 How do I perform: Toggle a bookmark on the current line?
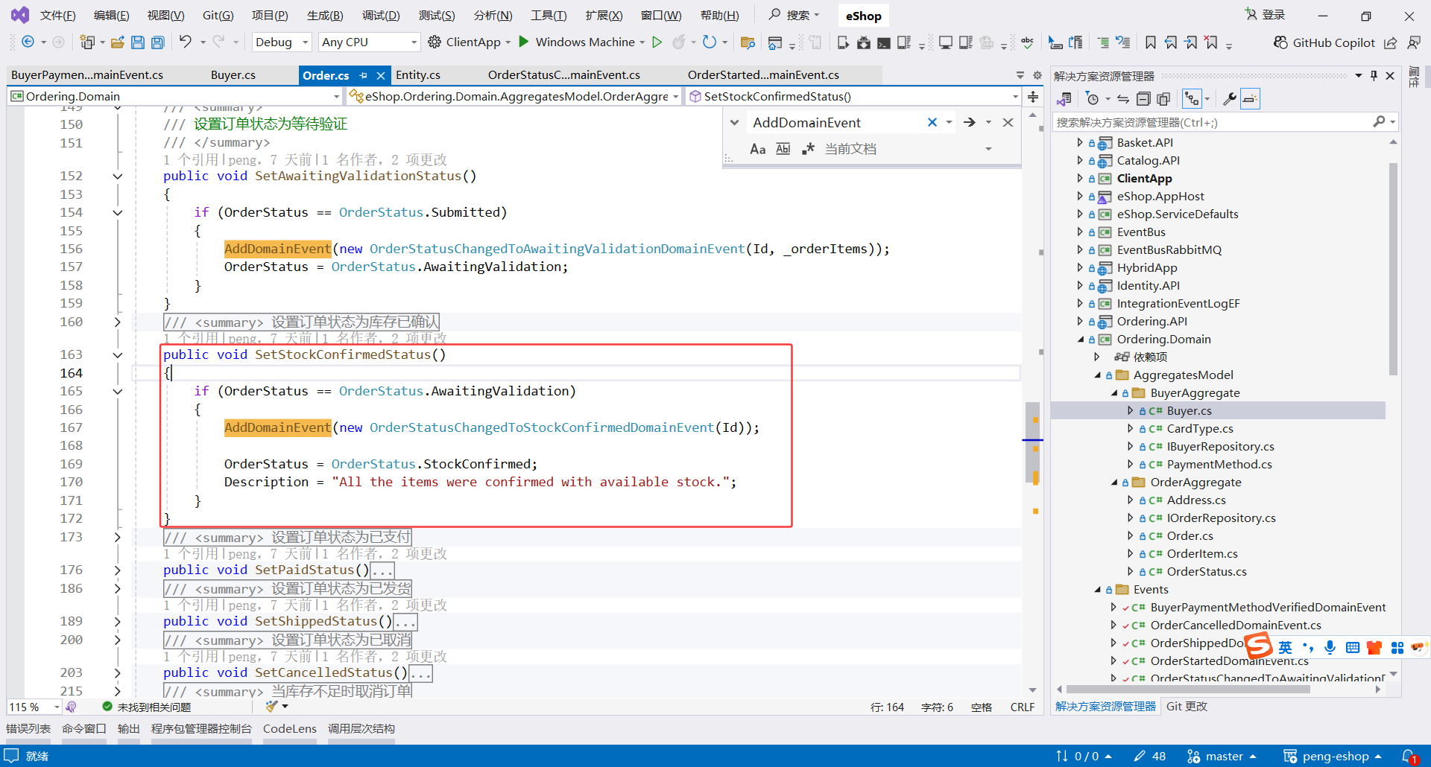pos(1151,42)
